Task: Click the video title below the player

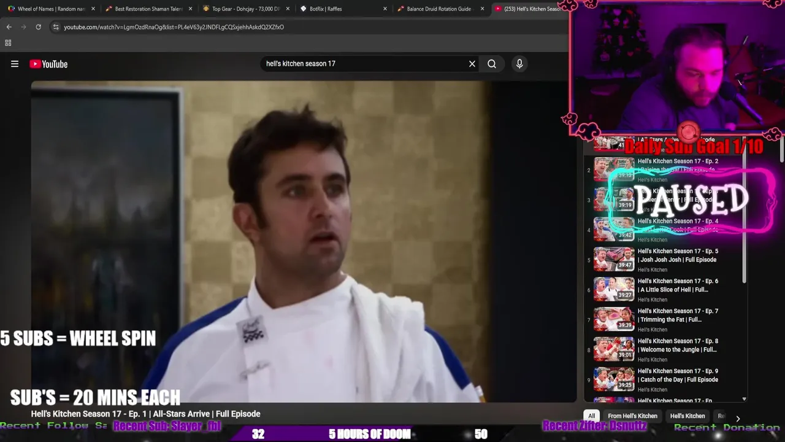Action: click(146, 414)
